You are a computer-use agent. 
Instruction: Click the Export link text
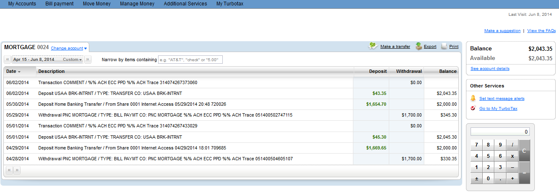(x=430, y=47)
